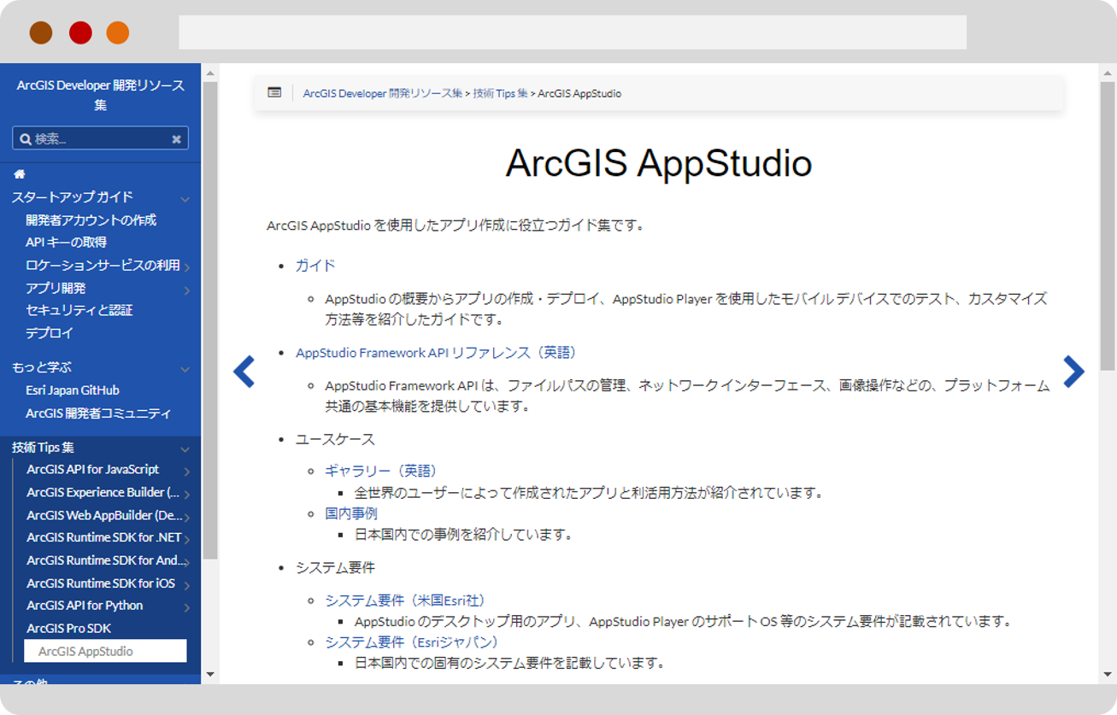Screen dimensions: 1117x715
Task: Click sidebar scrollbar up arrow
Action: tap(210, 72)
